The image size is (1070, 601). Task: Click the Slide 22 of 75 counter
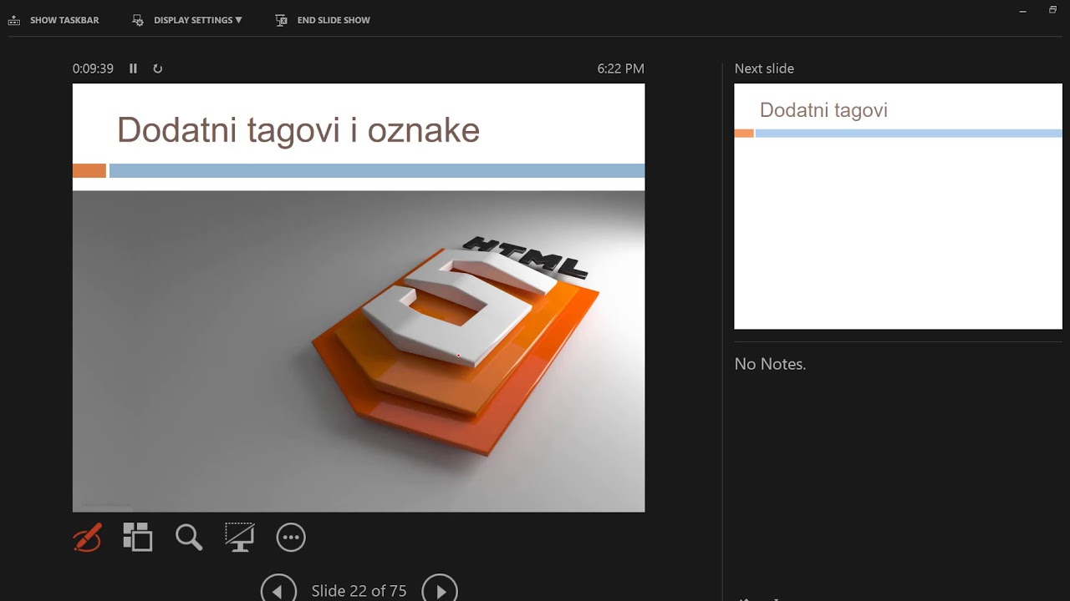(359, 591)
